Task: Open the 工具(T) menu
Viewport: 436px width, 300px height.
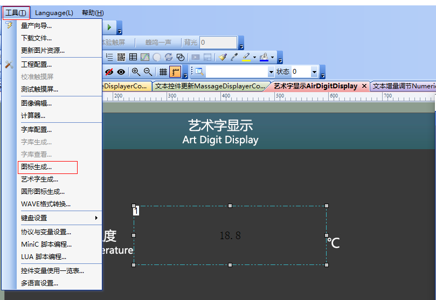Action: [x=16, y=13]
